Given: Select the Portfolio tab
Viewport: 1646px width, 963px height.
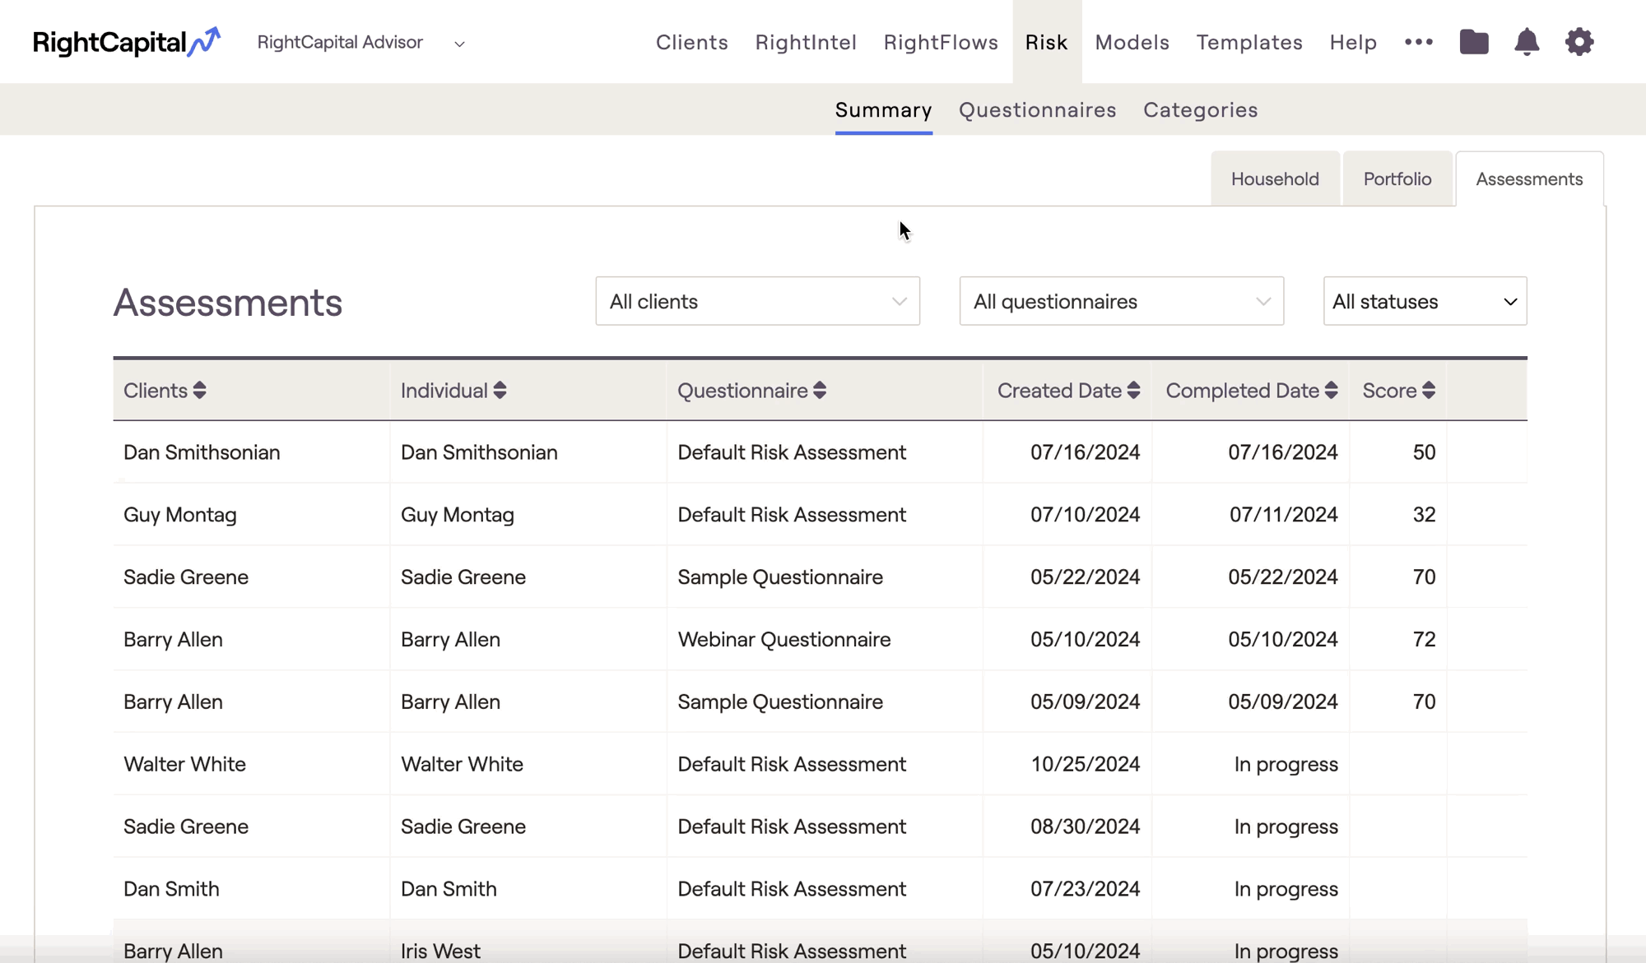Looking at the screenshot, I should pyautogui.click(x=1397, y=178).
